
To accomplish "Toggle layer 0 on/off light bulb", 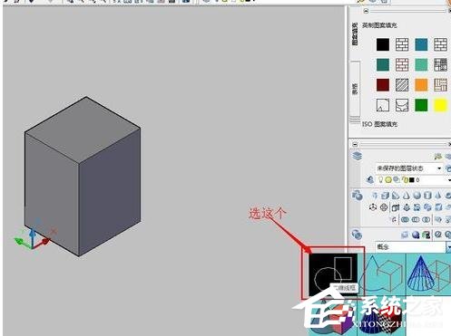I will pos(381,180).
